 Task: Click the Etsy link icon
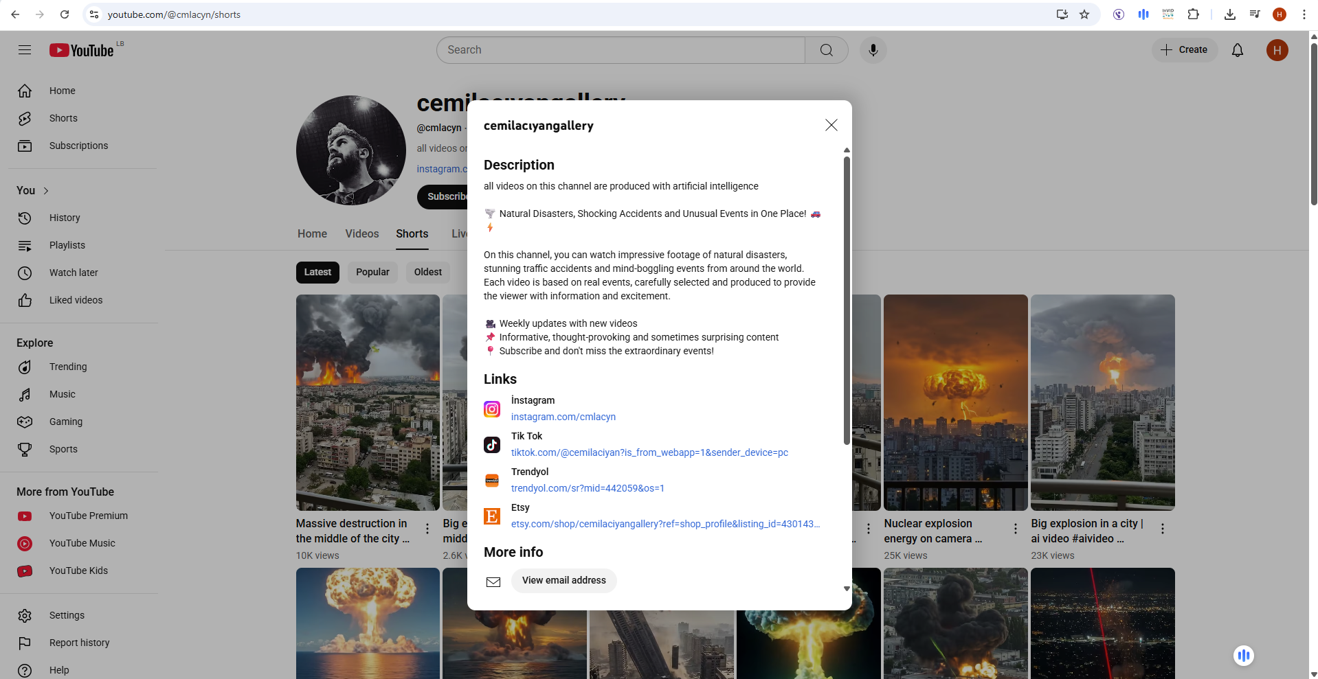pos(492,516)
